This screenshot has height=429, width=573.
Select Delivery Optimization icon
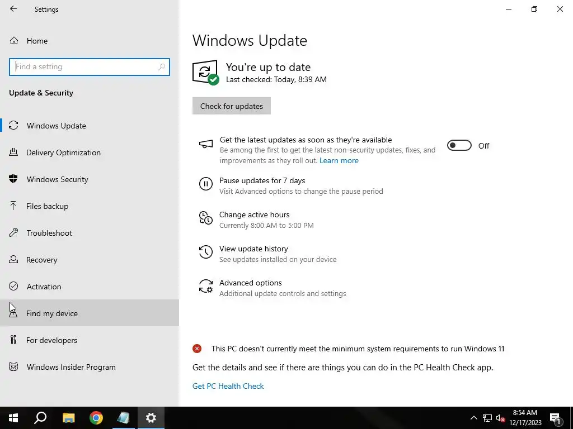pyautogui.click(x=13, y=152)
